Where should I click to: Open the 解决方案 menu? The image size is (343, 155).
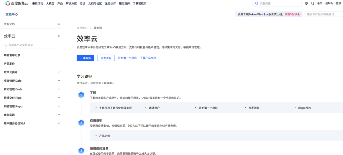point(71,3)
